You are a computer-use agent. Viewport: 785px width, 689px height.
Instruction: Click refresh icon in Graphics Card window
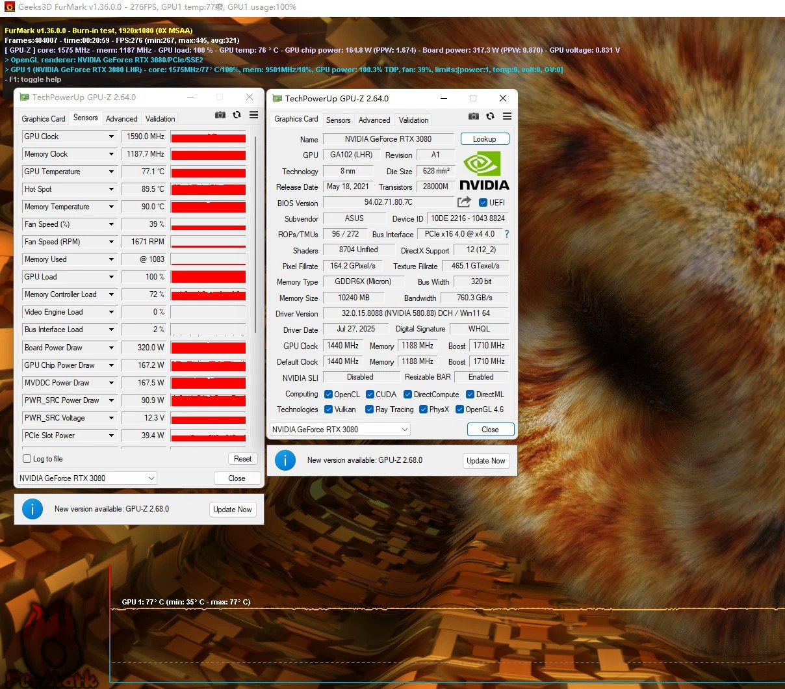pos(491,116)
